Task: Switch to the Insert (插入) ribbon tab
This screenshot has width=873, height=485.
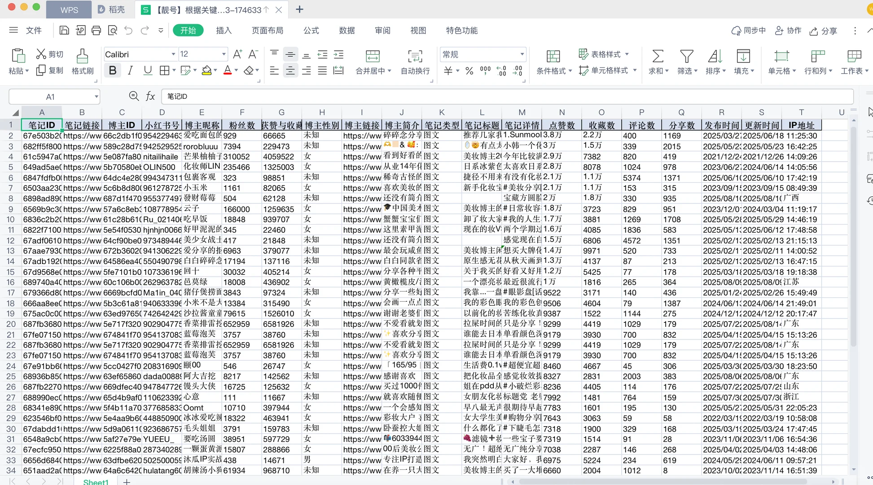Action: coord(224,31)
